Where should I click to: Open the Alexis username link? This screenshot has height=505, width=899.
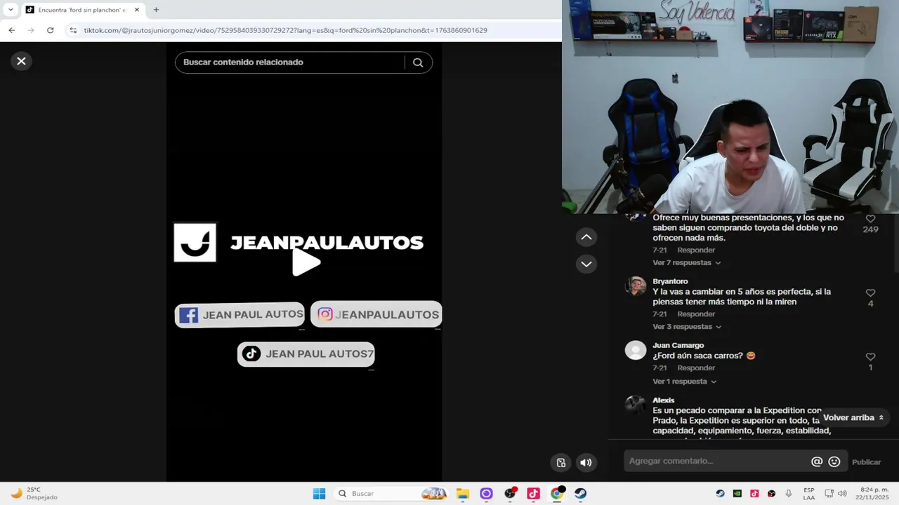[x=663, y=400]
